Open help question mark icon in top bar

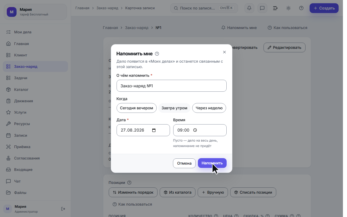(x=301, y=8)
